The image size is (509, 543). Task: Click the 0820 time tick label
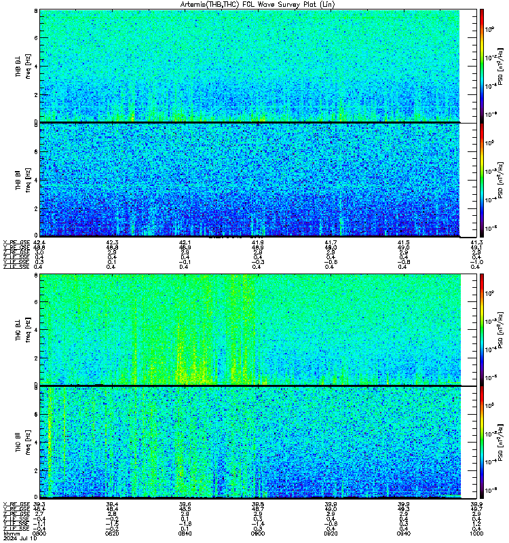tap(112, 533)
